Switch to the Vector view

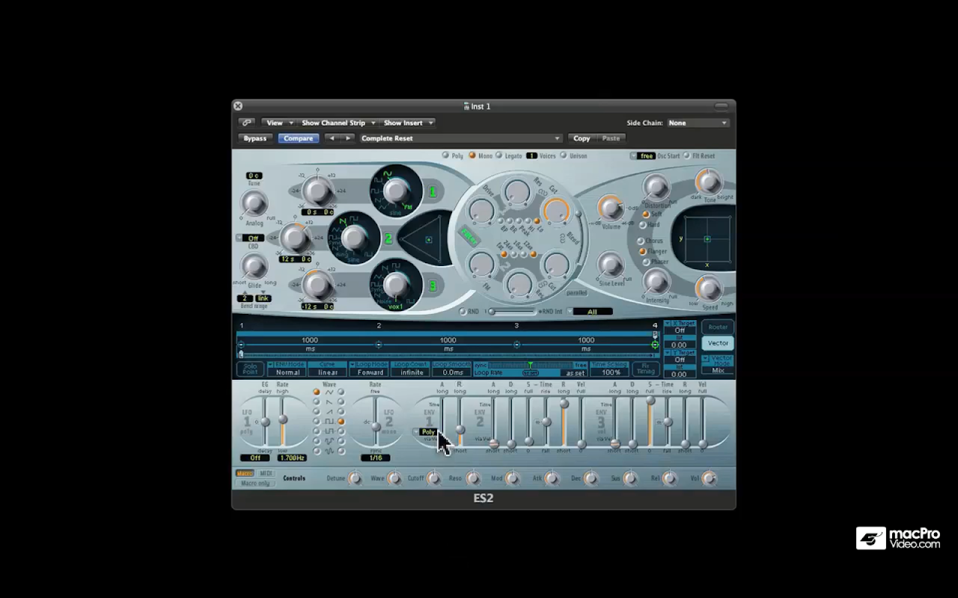[x=718, y=343]
